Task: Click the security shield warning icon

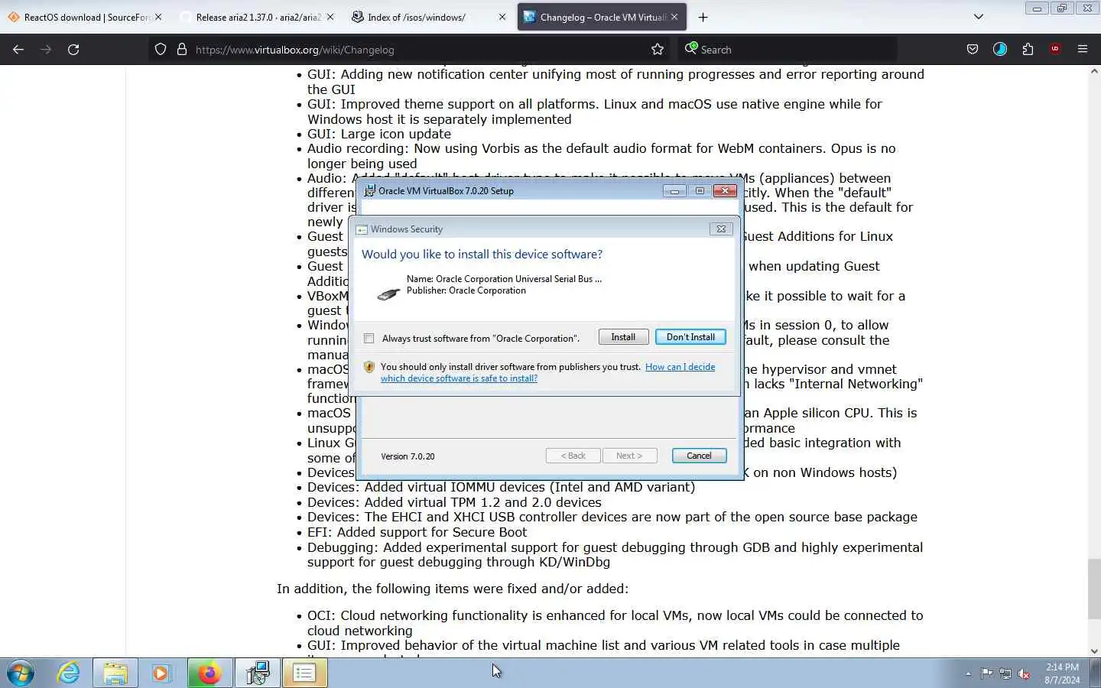Action: (369, 367)
